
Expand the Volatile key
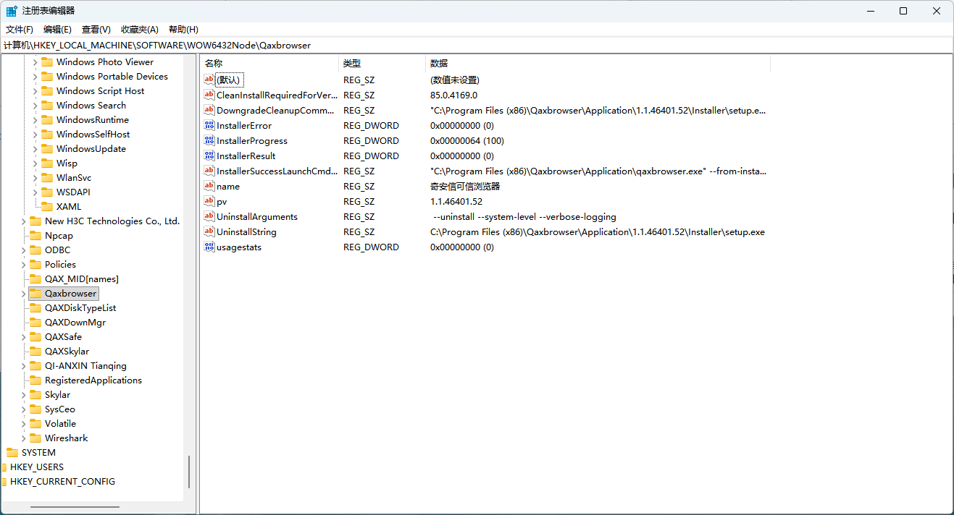[23, 424]
